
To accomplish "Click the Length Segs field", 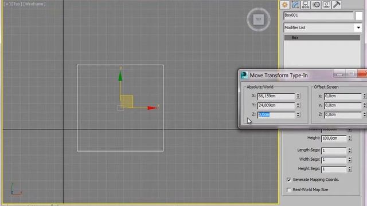I will click(x=334, y=150).
